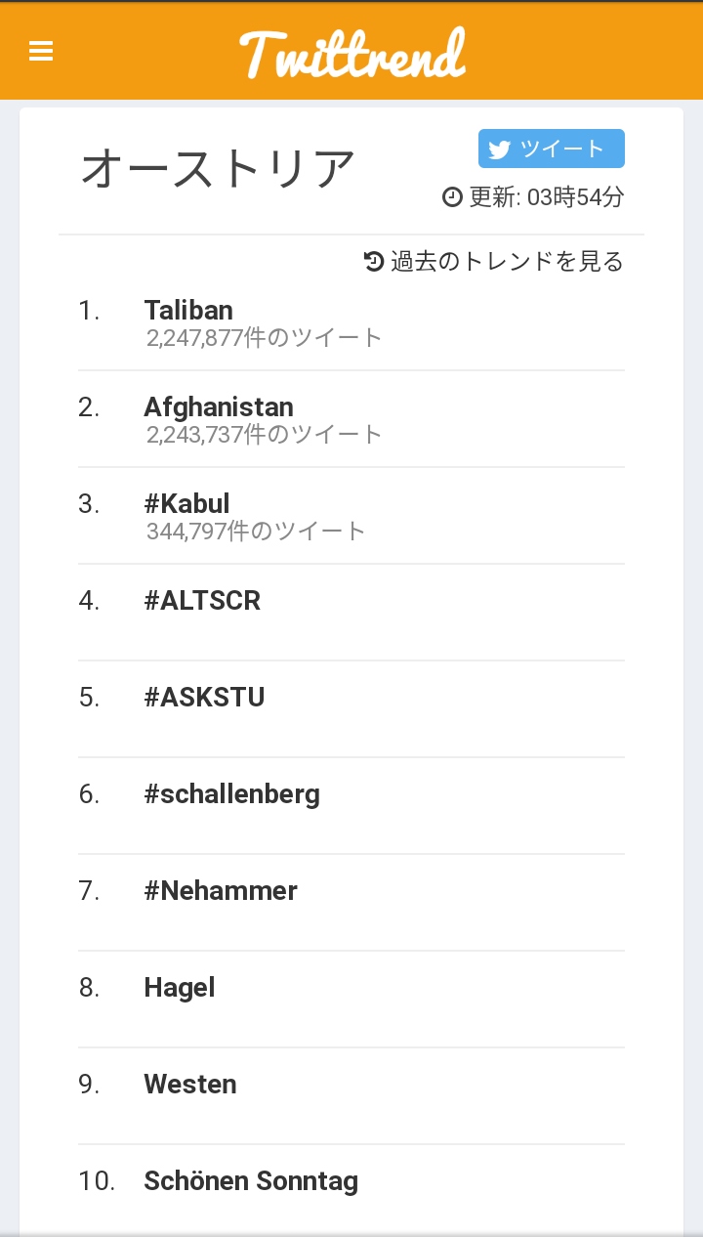
Task: Click the clock icon beside update time
Action: (452, 197)
